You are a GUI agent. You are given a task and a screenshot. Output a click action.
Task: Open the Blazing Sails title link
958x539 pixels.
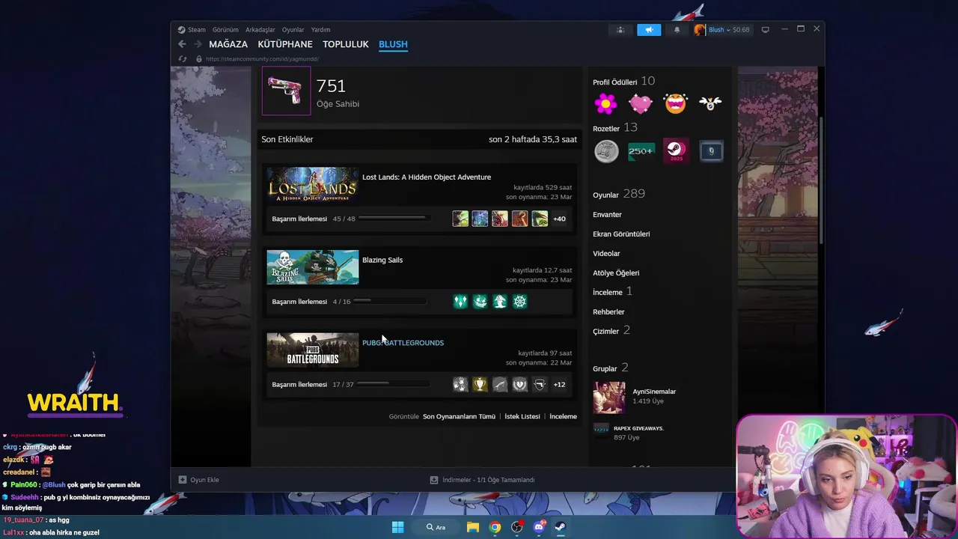pos(382,260)
